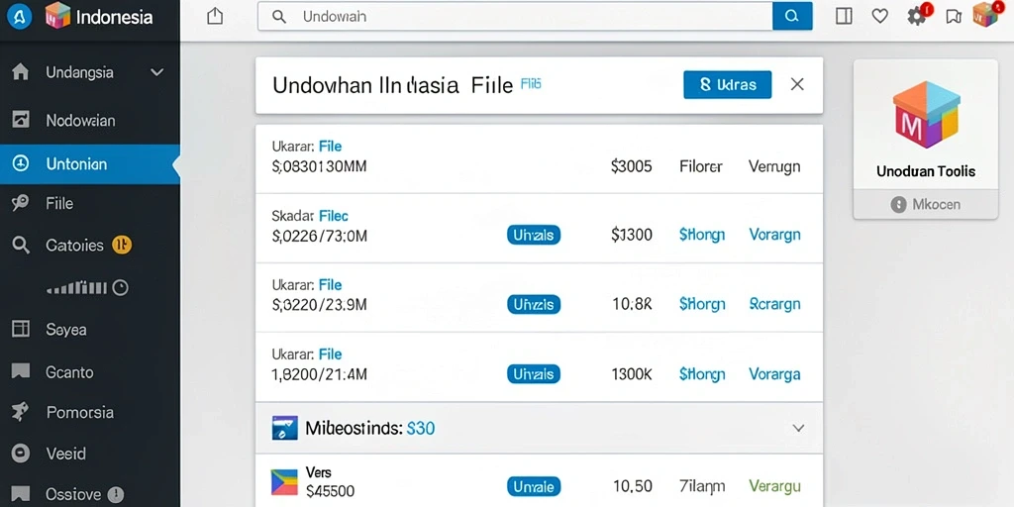1014x507 pixels.
Task: Click Unale button in Vers row
Action: pyautogui.click(x=534, y=486)
